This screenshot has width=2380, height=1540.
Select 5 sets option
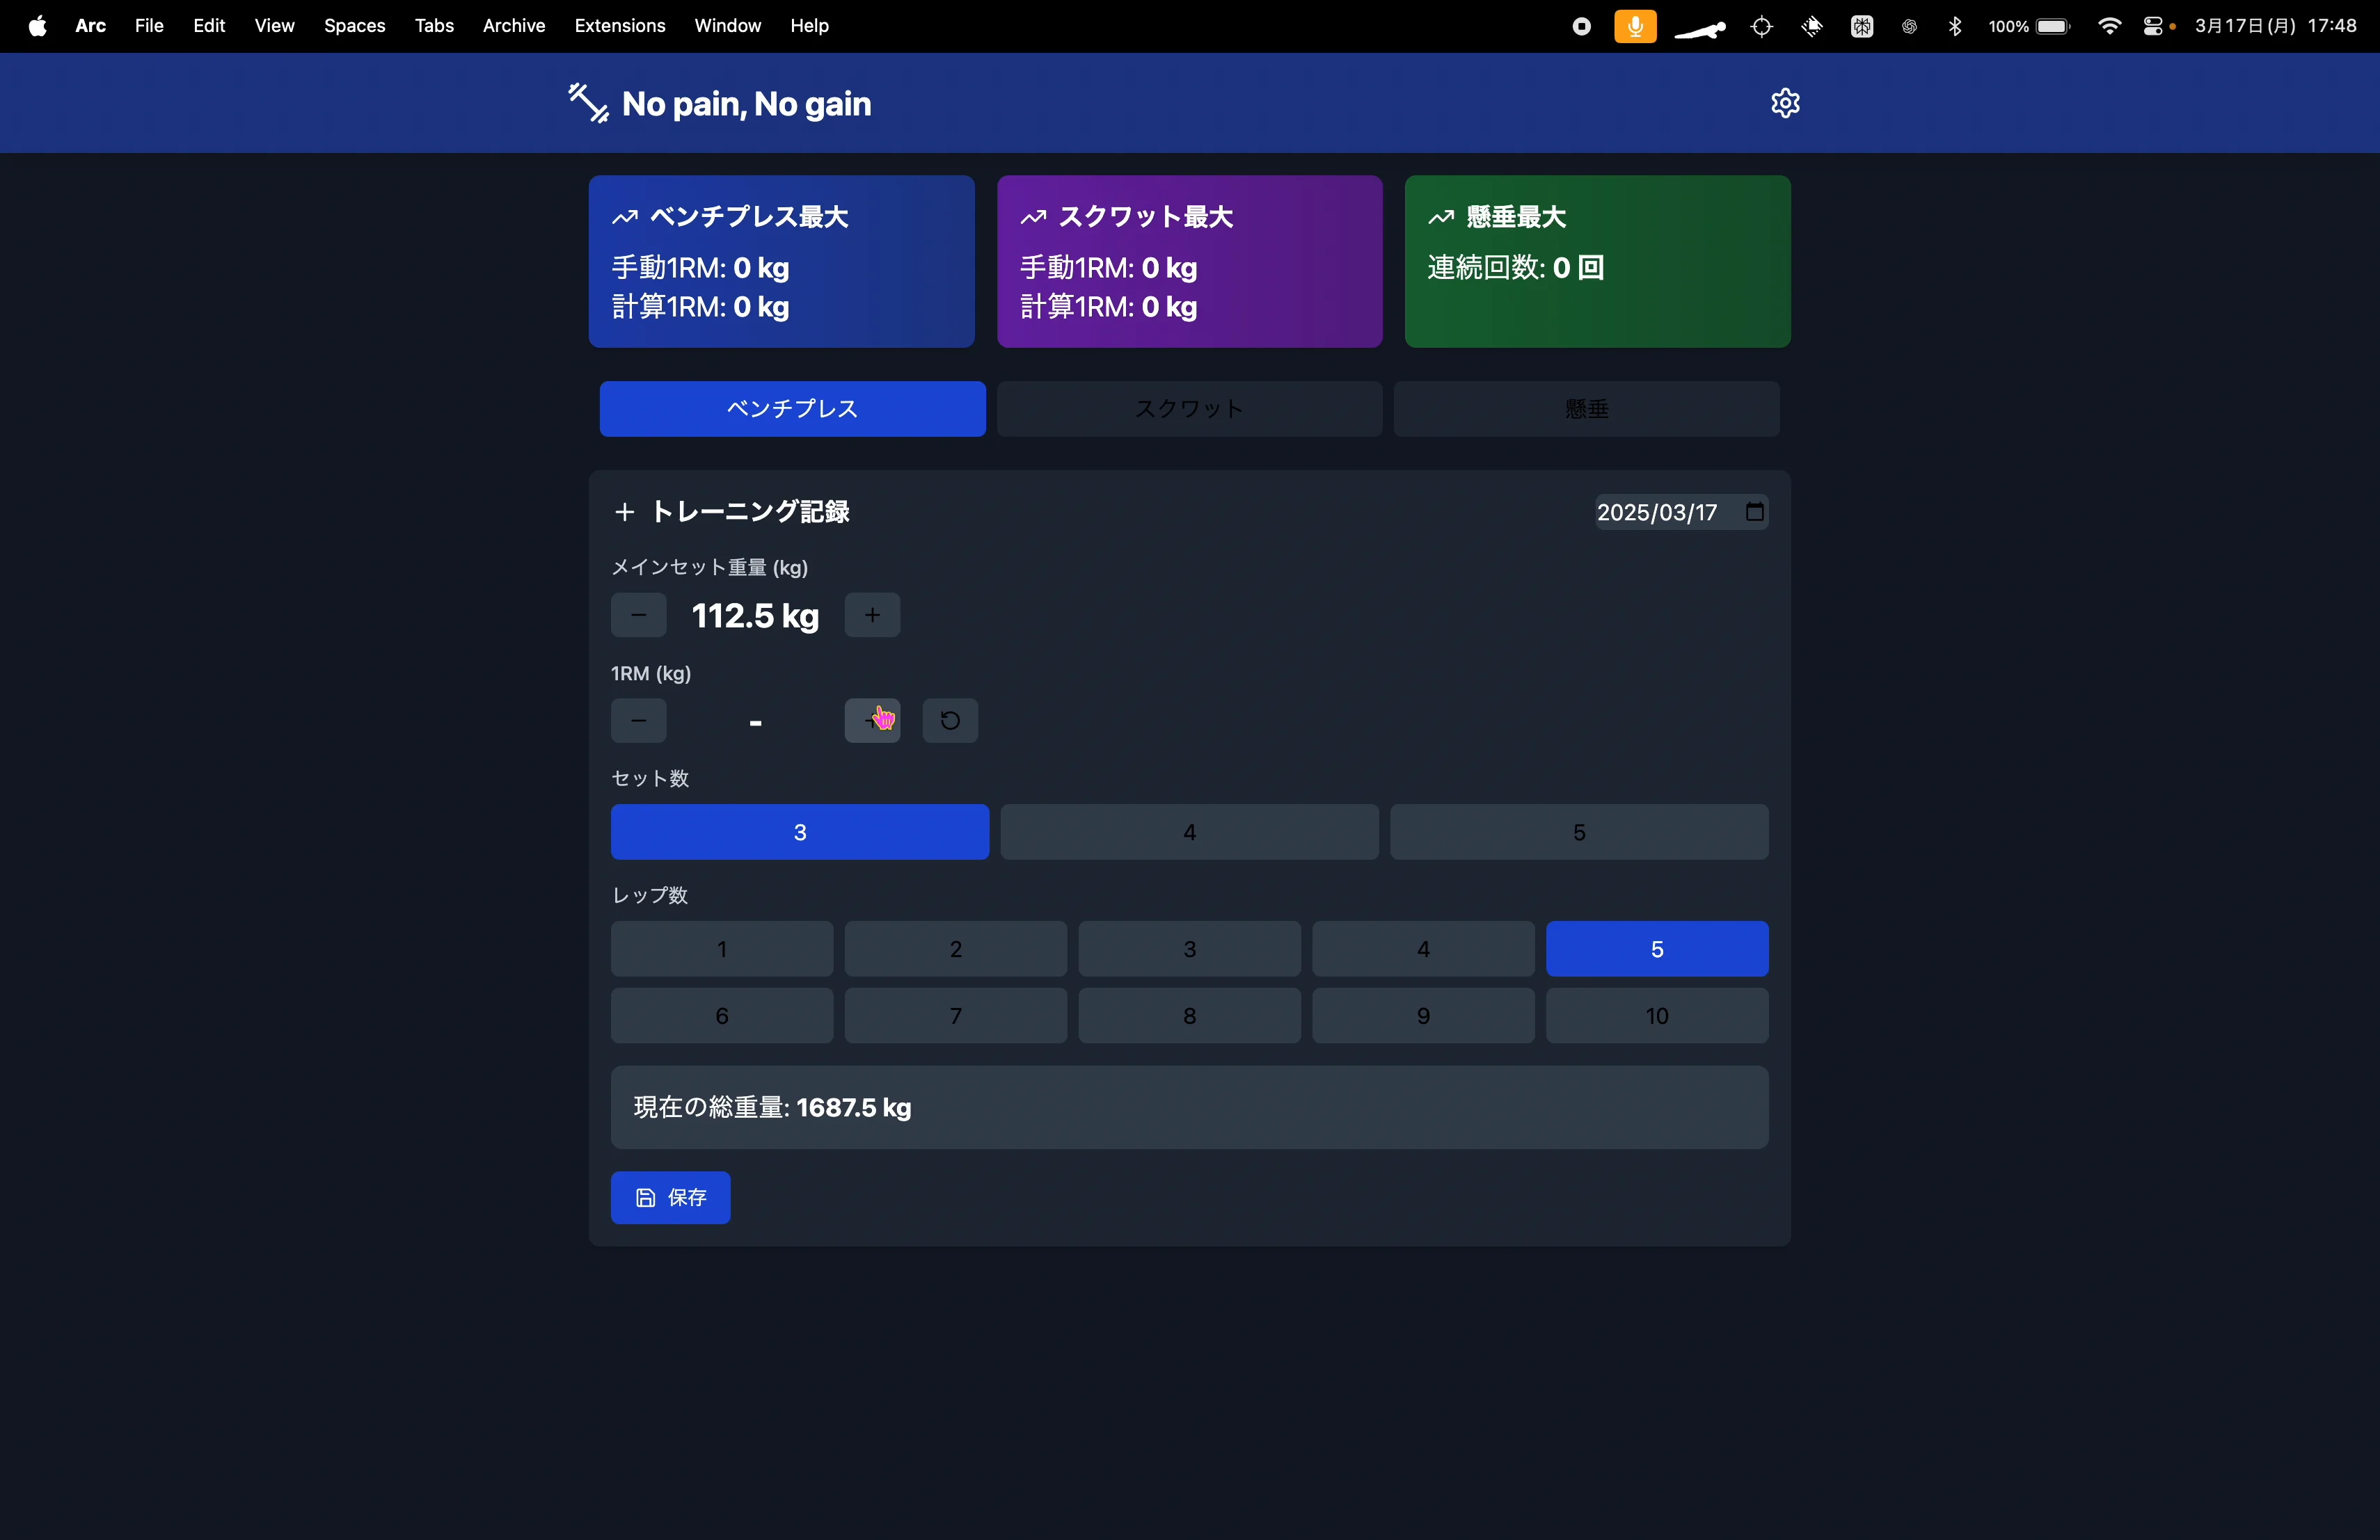coord(1578,831)
